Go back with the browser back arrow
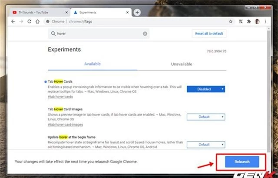 pyautogui.click(x=13, y=21)
